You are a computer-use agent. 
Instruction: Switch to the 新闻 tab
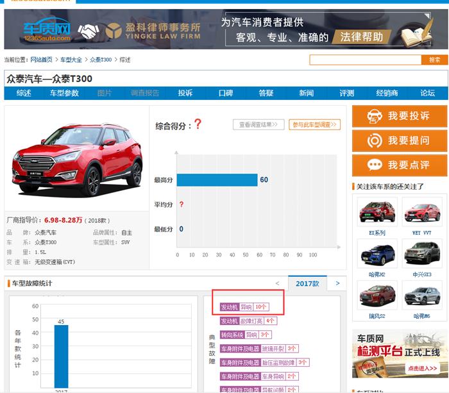click(307, 93)
